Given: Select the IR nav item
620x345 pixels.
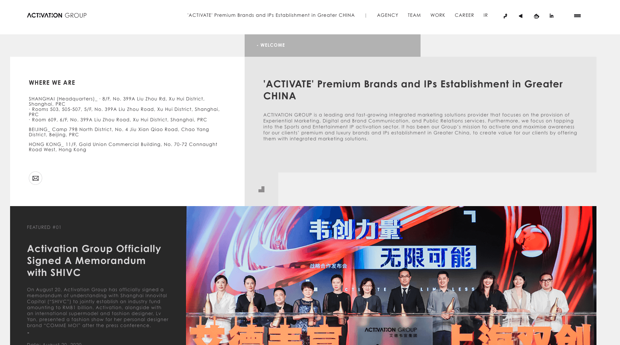Looking at the screenshot, I should [486, 15].
